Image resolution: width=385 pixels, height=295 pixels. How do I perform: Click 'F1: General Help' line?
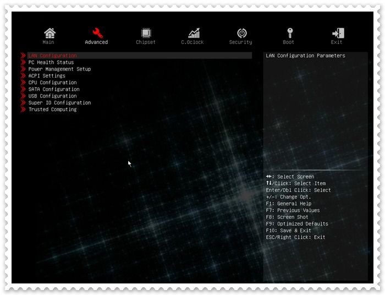tap(289, 204)
